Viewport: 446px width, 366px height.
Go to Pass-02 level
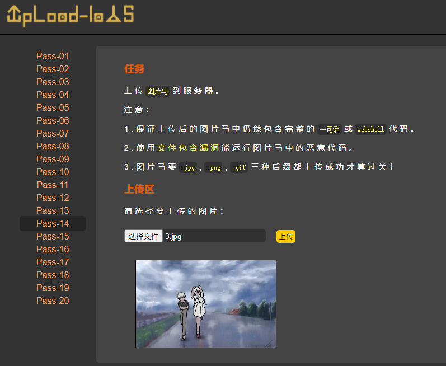53,69
